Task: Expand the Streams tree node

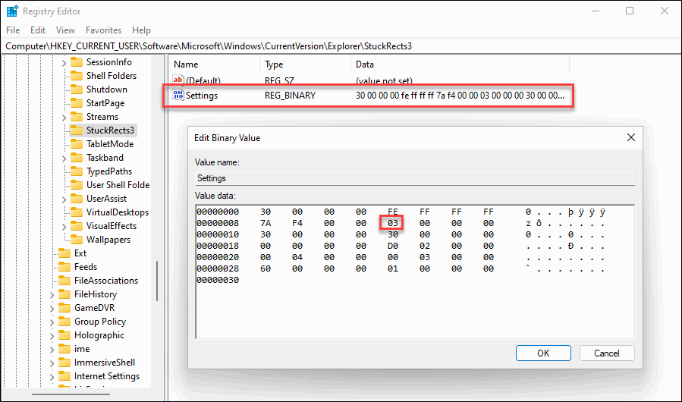Action: click(x=64, y=118)
